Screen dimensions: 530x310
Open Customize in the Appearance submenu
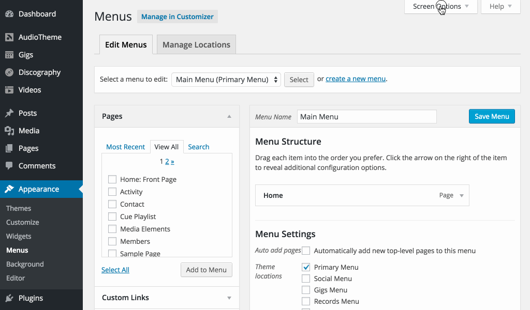(23, 222)
